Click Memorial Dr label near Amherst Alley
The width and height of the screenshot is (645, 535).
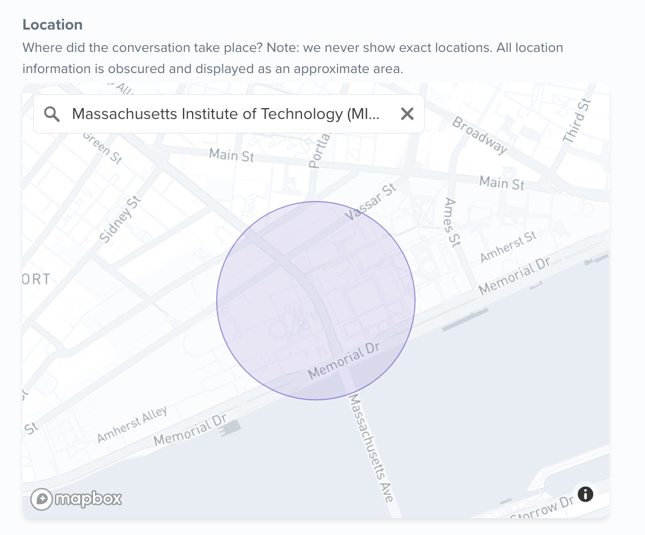190,430
